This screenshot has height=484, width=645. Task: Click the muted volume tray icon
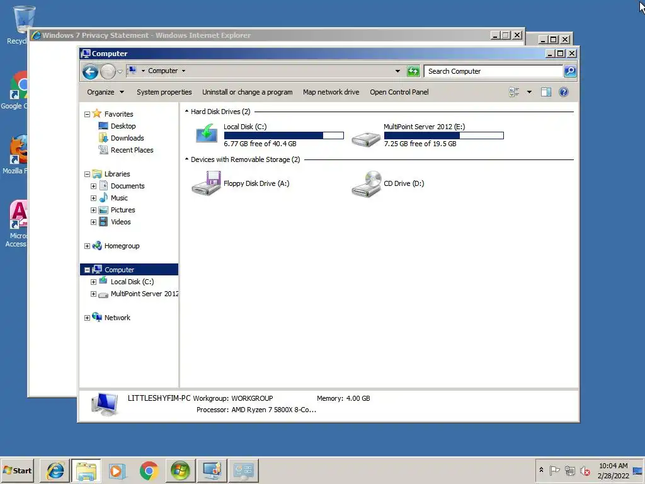pyautogui.click(x=585, y=470)
